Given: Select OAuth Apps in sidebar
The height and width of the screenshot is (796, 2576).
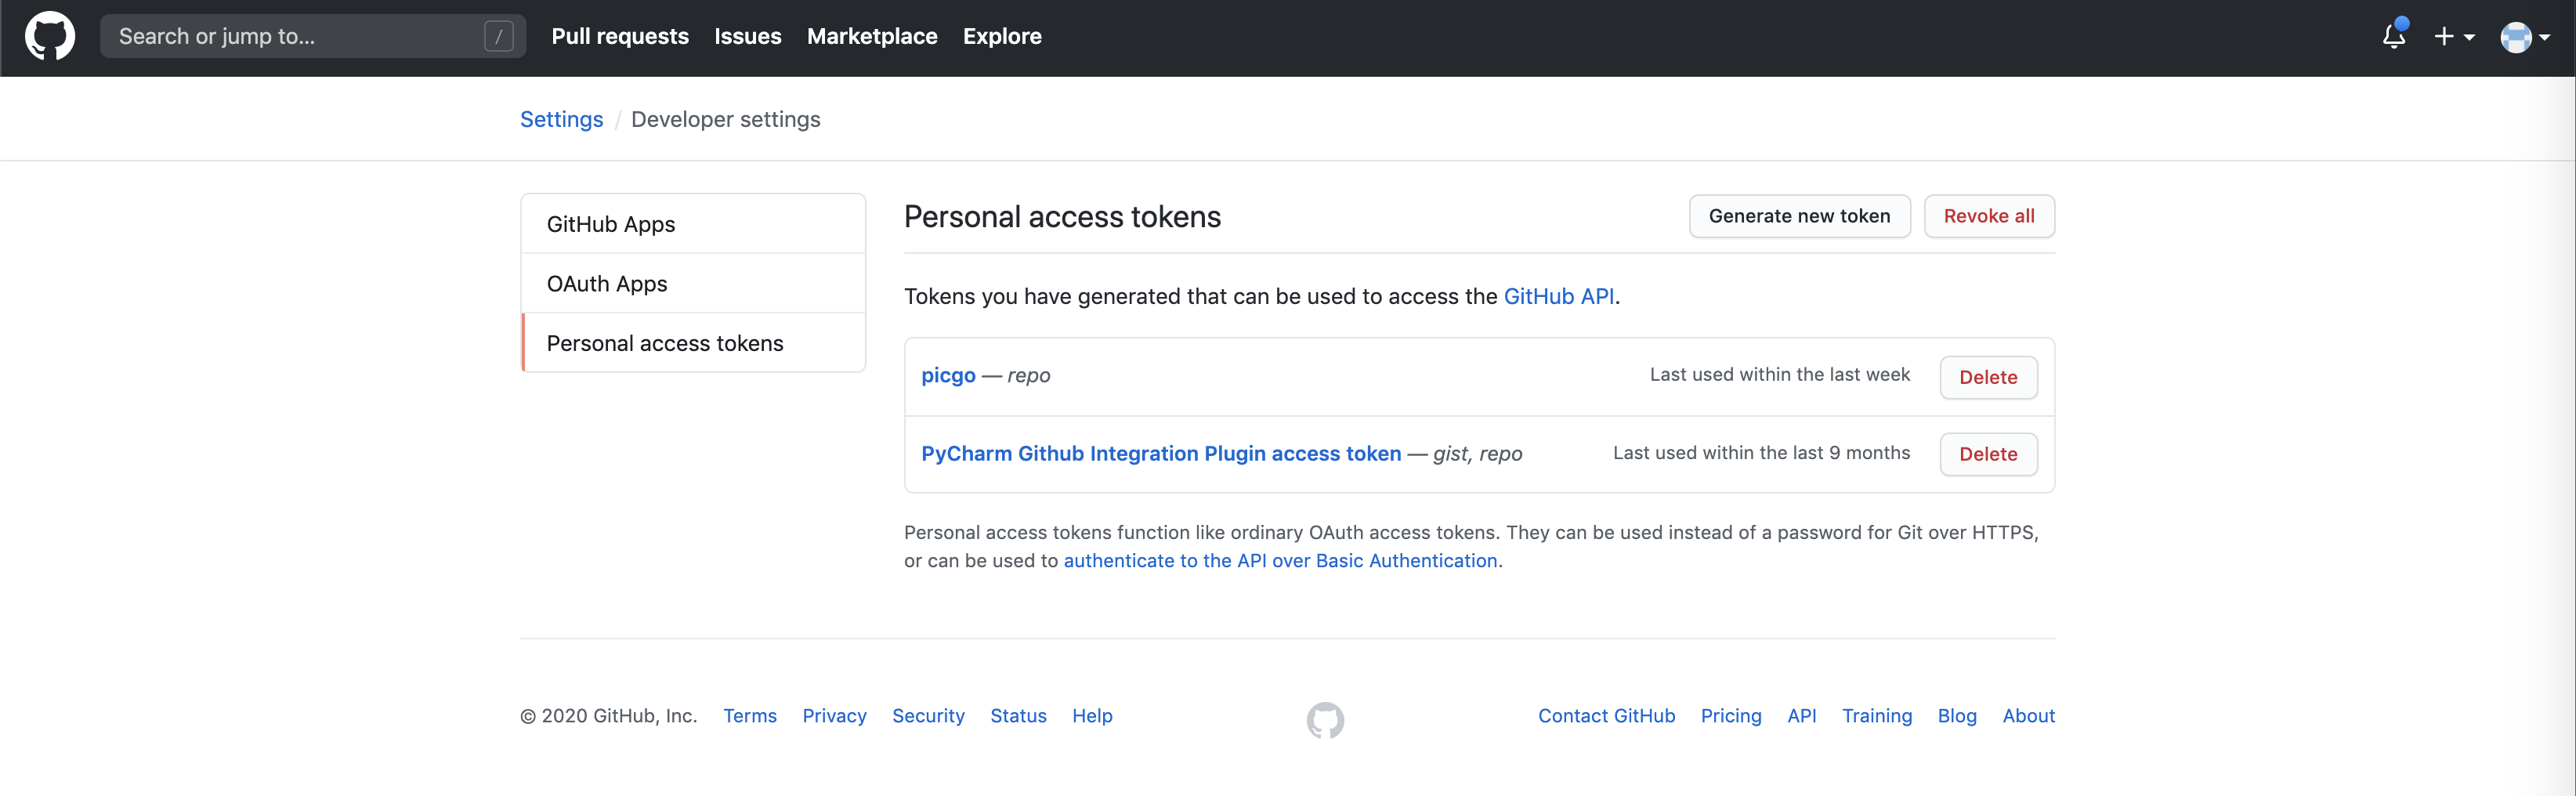Looking at the screenshot, I should click(x=607, y=284).
